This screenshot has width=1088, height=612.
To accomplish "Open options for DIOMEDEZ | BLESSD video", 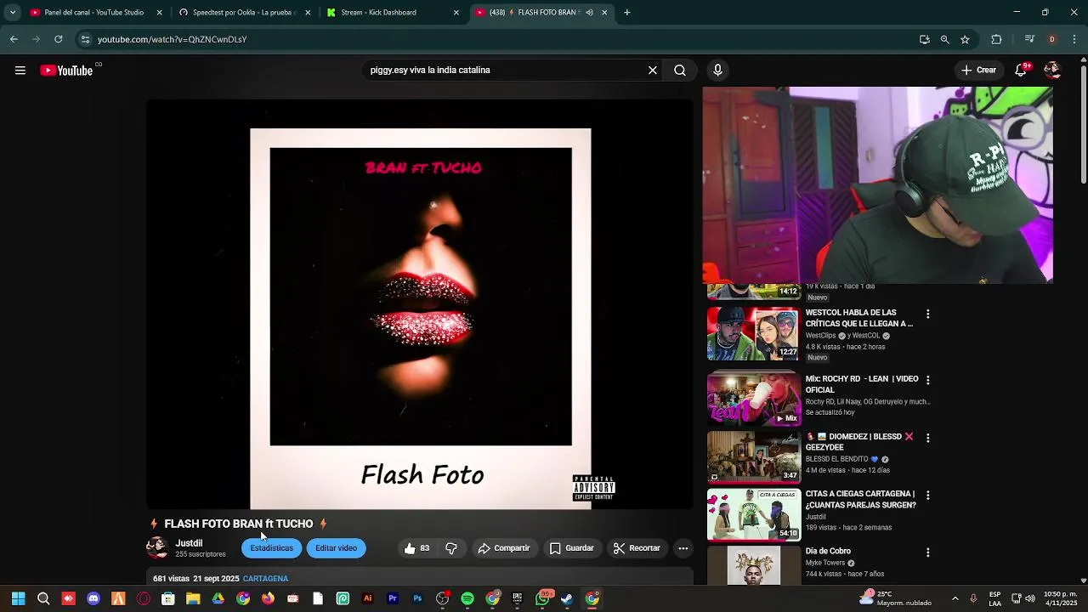I will coord(927,438).
